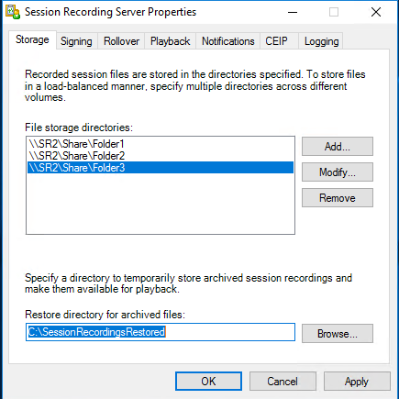Remove the selected storage directory
This screenshot has width=399, height=399.
coord(338,198)
